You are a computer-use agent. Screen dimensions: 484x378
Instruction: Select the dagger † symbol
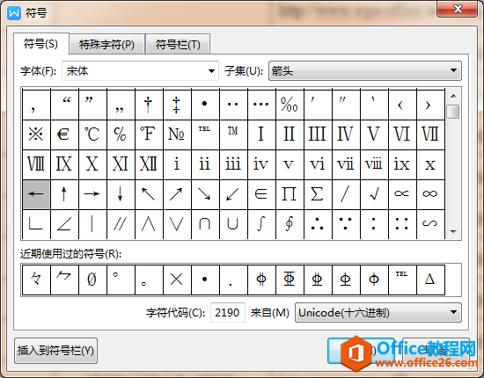pyautogui.click(x=149, y=105)
